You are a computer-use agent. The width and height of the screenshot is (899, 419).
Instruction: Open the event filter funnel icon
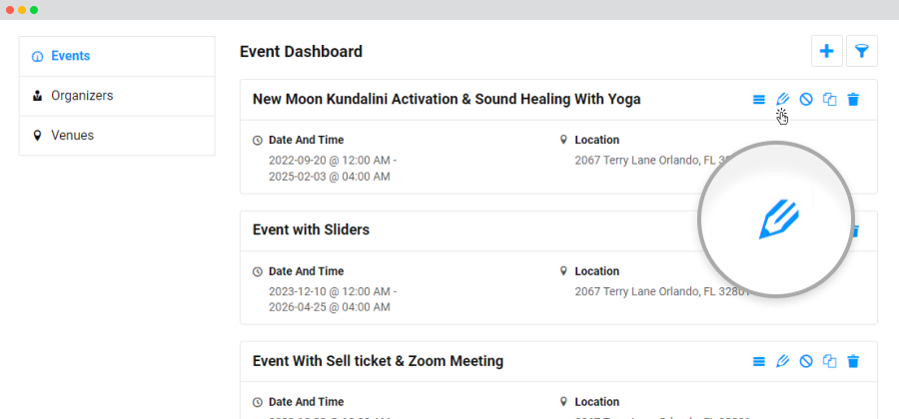click(x=862, y=52)
